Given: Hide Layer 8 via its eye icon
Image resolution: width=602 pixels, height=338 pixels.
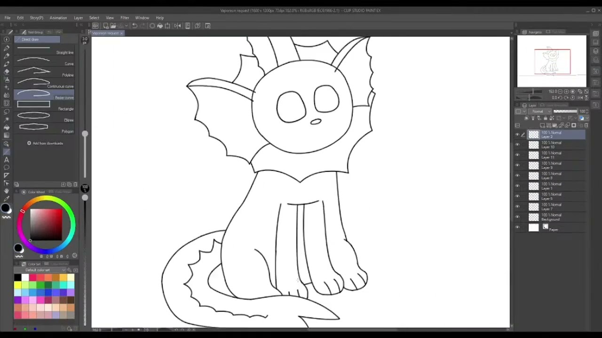Looking at the screenshot, I should tap(517, 176).
